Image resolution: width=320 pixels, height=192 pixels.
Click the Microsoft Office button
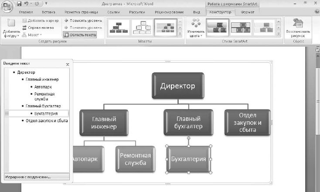pos(7,7)
